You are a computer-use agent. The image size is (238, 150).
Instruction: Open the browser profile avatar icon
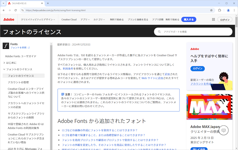click(x=228, y=10)
